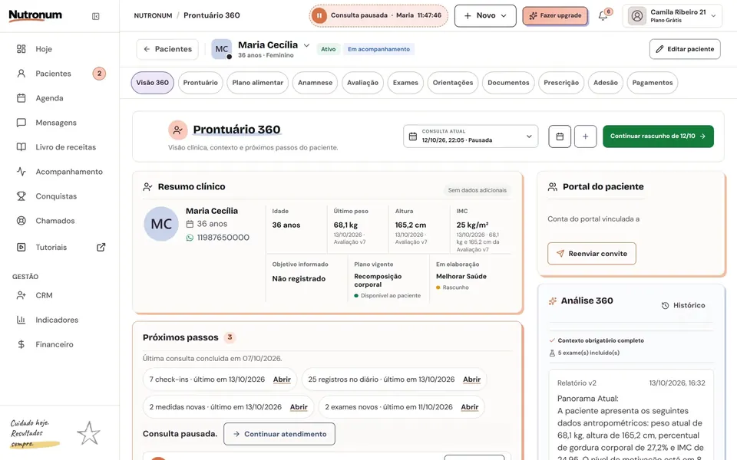The height and width of the screenshot is (460, 737).
Task: Click the Fazer upgrade button
Action: pos(555,16)
